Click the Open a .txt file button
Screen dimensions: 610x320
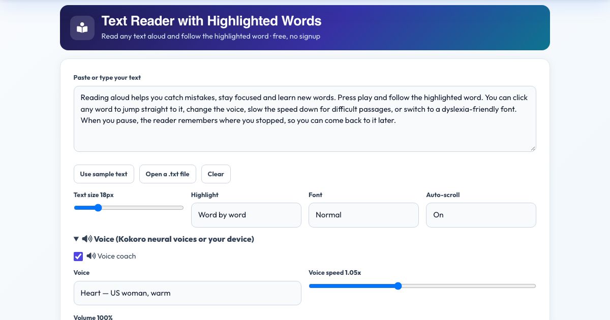[x=167, y=174]
